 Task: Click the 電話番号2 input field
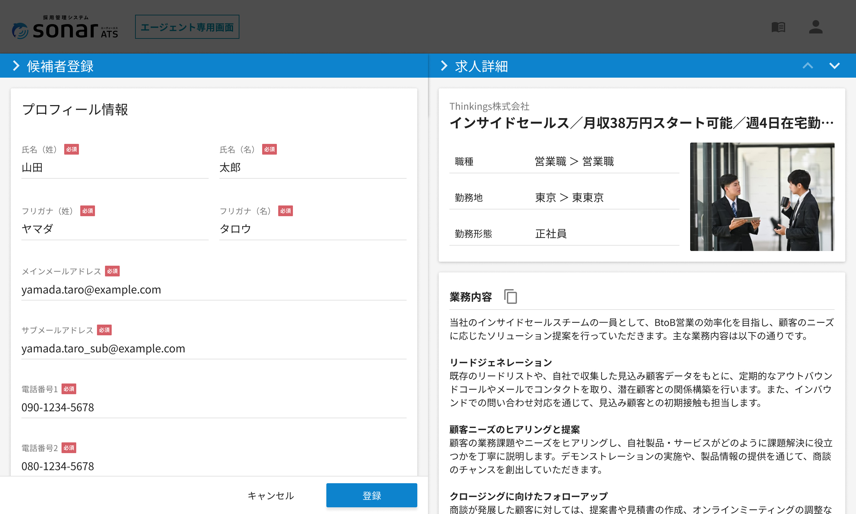pos(213,466)
